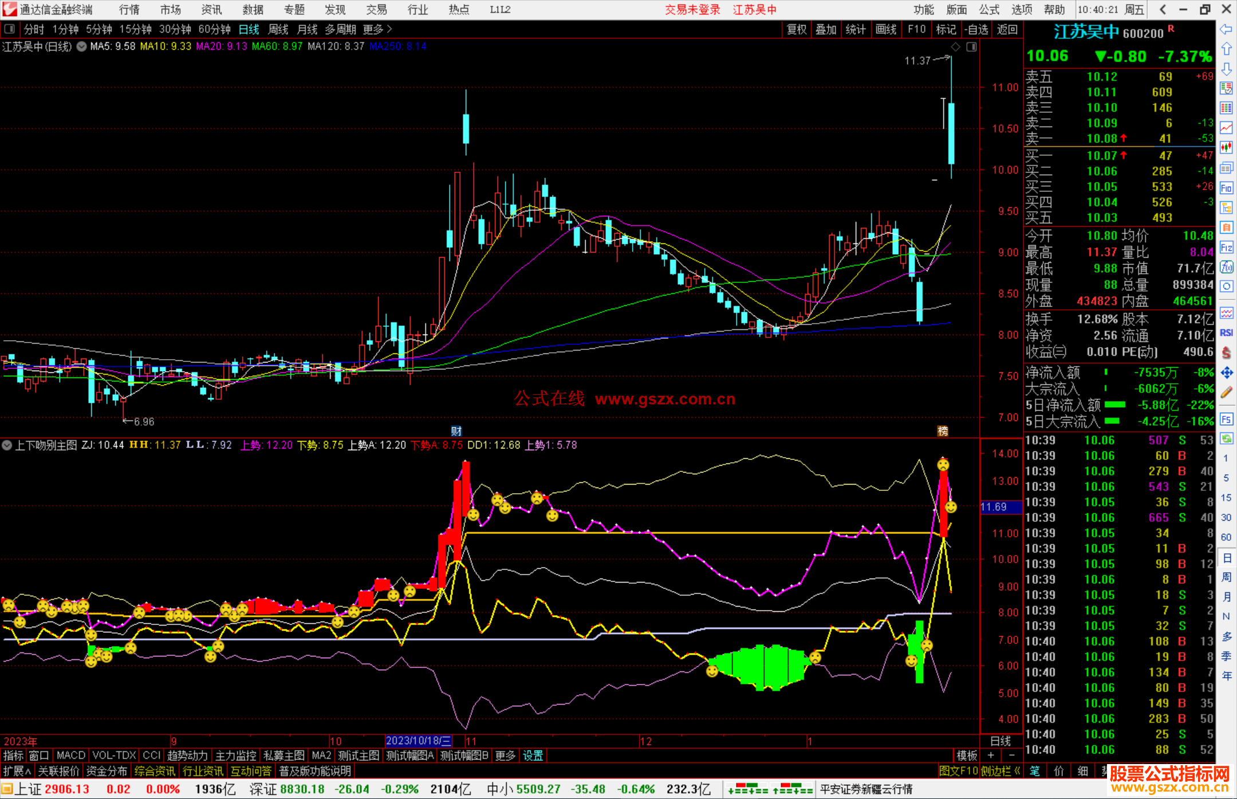The width and height of the screenshot is (1237, 799).
Task: Select the pencil drawing tool icon
Action: click(1226, 392)
